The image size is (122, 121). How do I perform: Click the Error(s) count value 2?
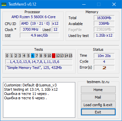104,68
